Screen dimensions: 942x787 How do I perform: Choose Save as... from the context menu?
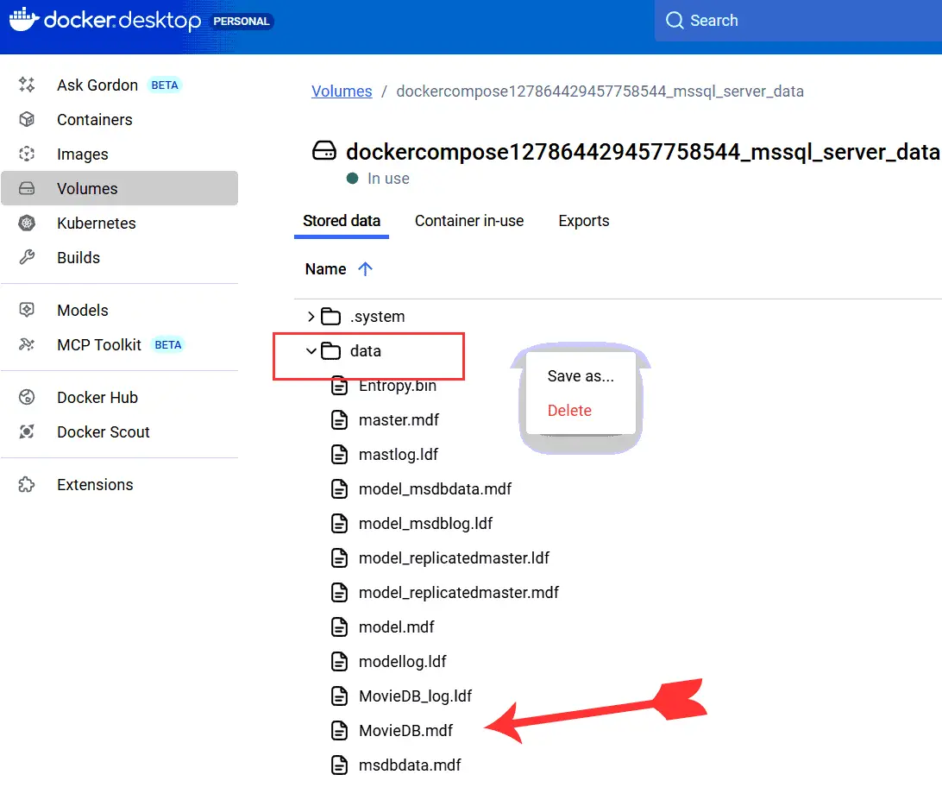click(x=580, y=375)
